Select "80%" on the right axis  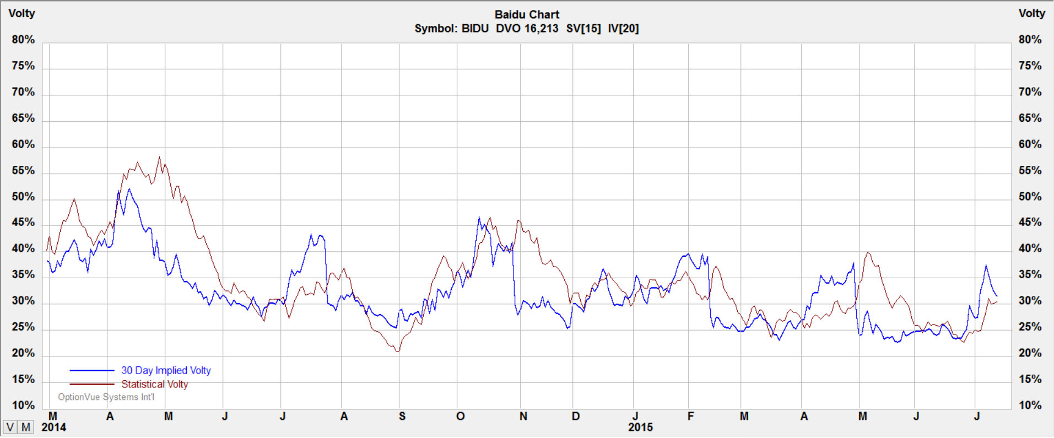pyautogui.click(x=1030, y=40)
